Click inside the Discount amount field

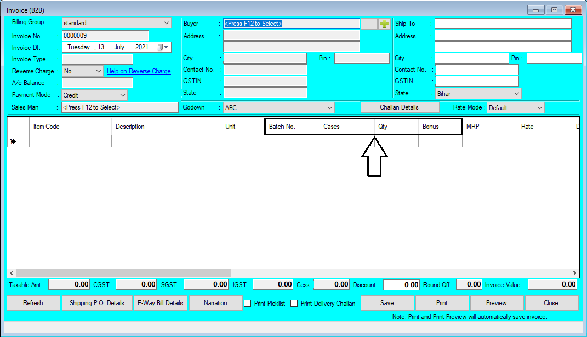[x=402, y=284]
